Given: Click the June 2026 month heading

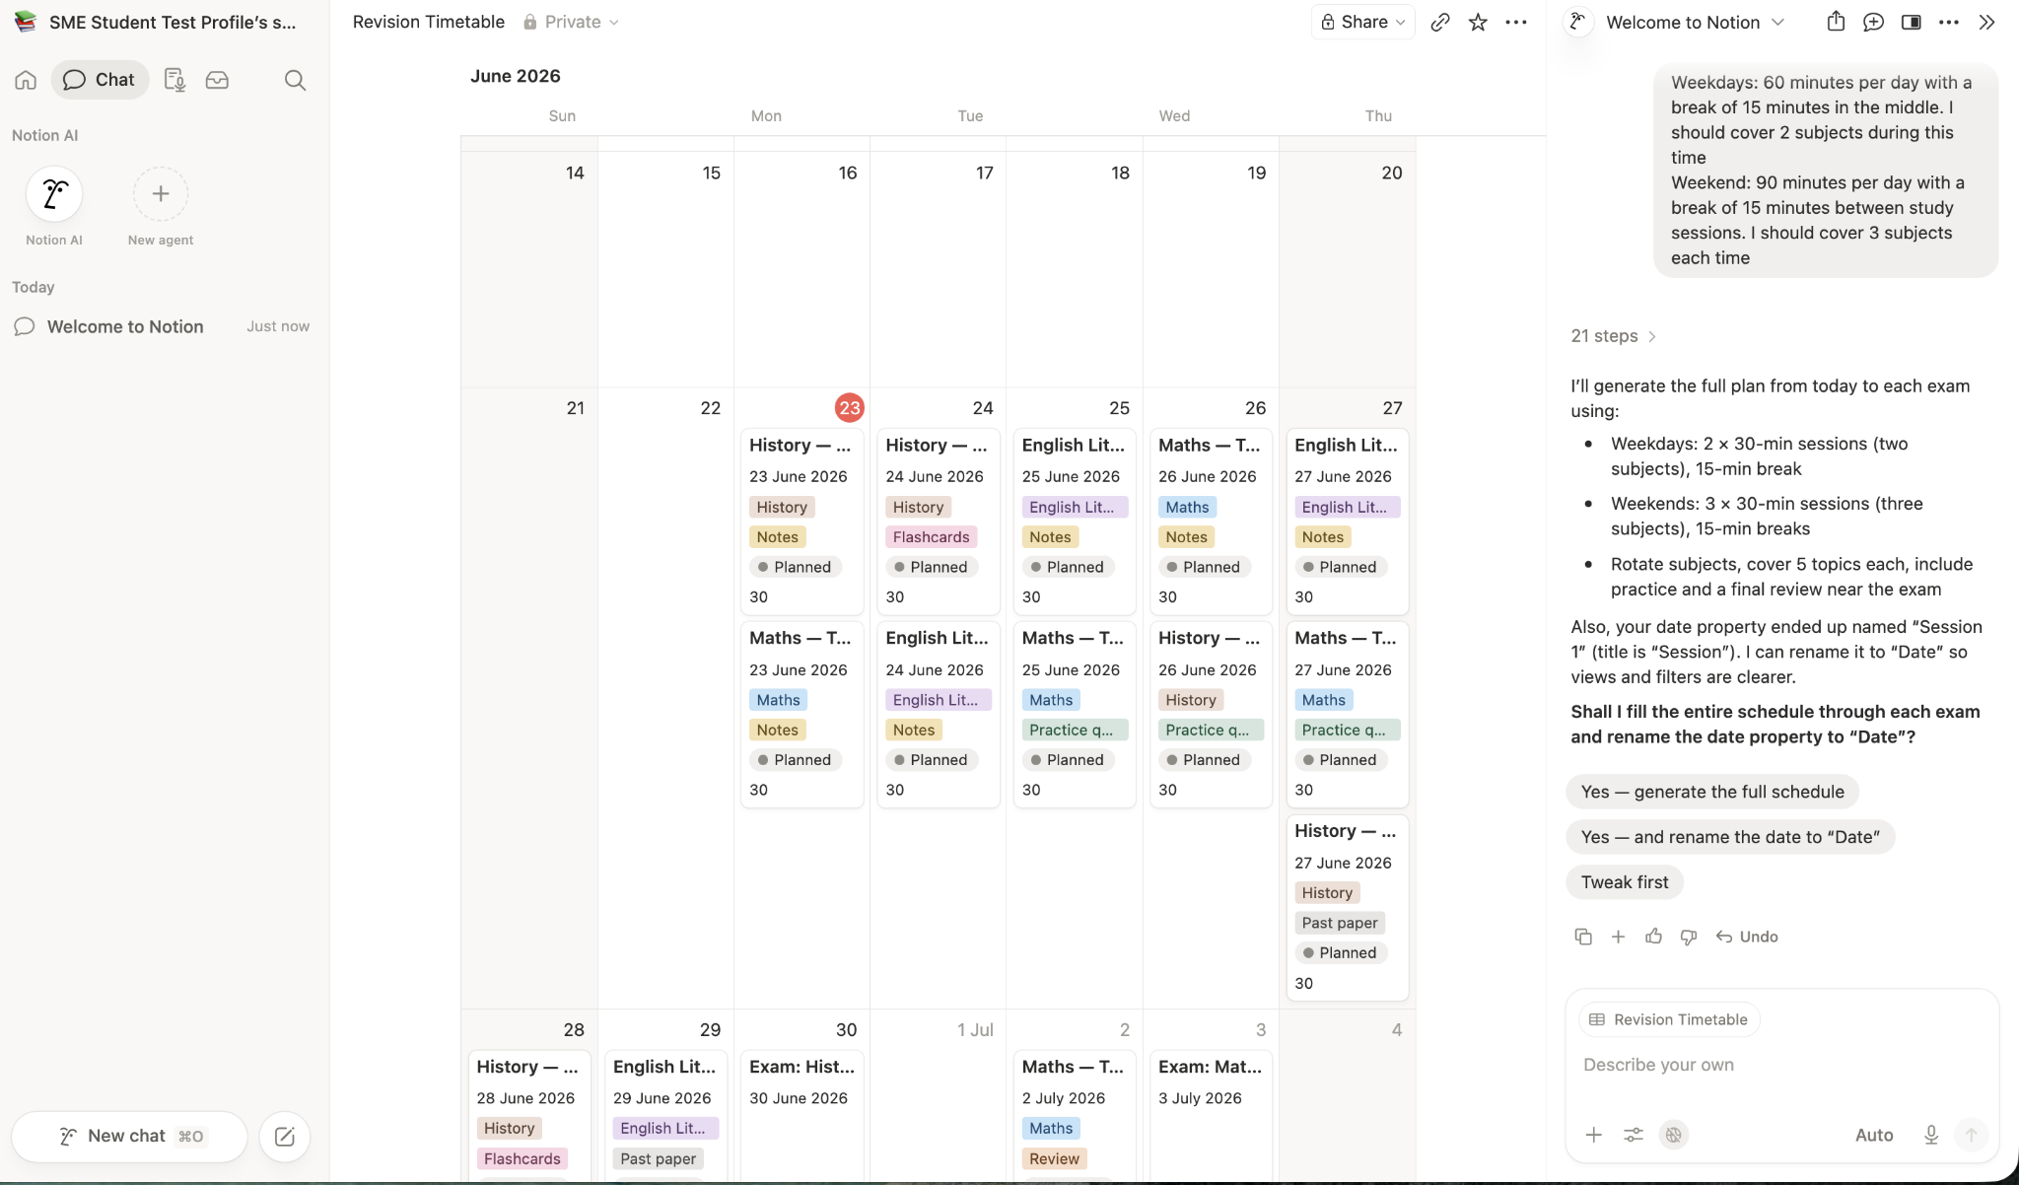Looking at the screenshot, I should 515,76.
